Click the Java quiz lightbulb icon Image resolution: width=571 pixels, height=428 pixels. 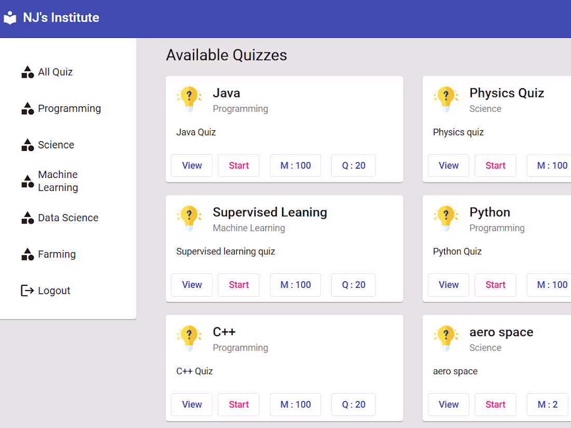(189, 99)
